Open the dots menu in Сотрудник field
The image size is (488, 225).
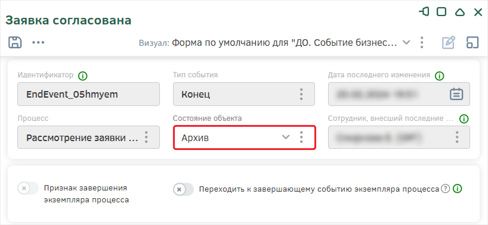(457, 137)
